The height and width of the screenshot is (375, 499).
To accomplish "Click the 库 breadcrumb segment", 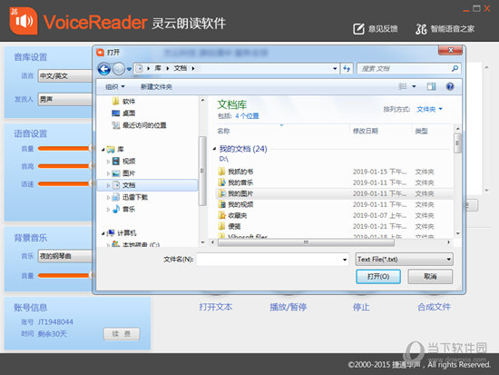I will point(158,68).
